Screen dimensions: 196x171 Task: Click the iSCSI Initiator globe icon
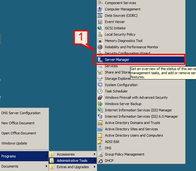tap(100, 28)
